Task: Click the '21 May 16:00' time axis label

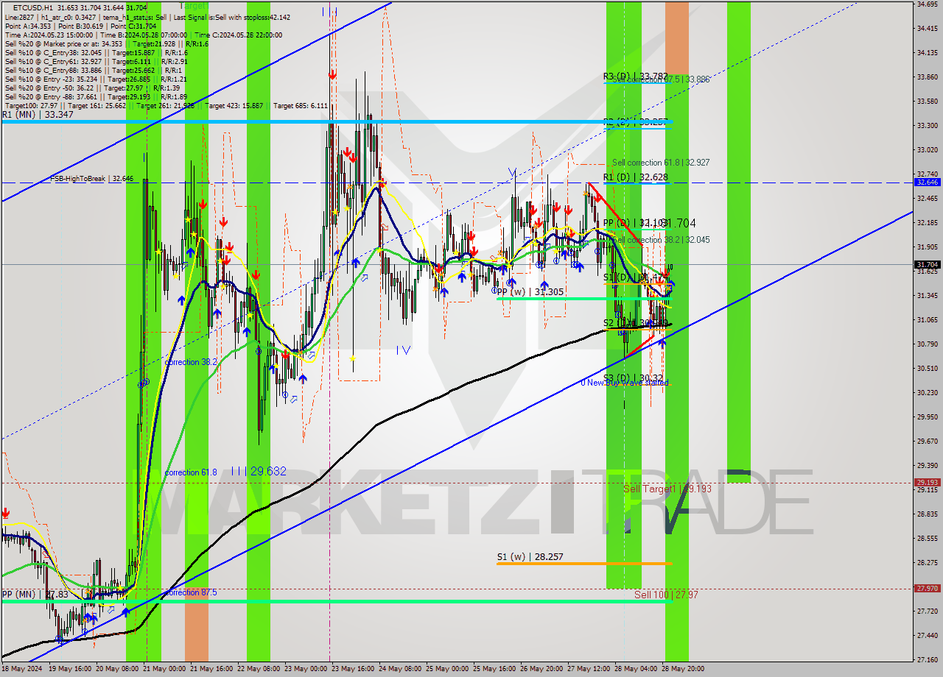Action: click(x=213, y=669)
